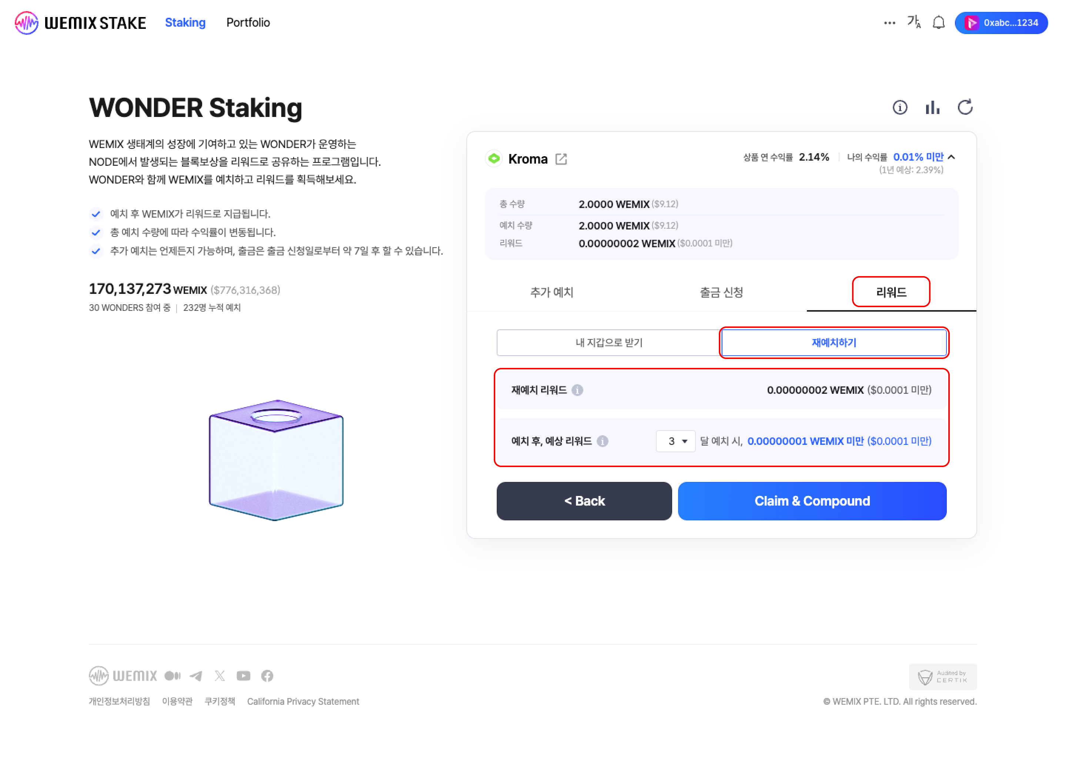Screen dimensions: 1066x758
Task: Click info icon next to 예상 리워드
Action: click(x=603, y=441)
